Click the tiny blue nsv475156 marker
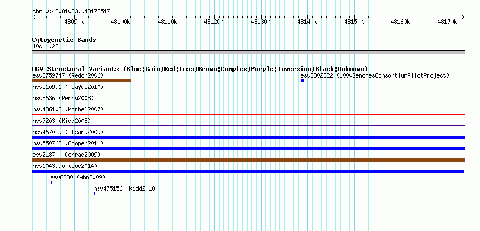Screen dimensions: 480x231 pyautogui.click(x=94, y=194)
